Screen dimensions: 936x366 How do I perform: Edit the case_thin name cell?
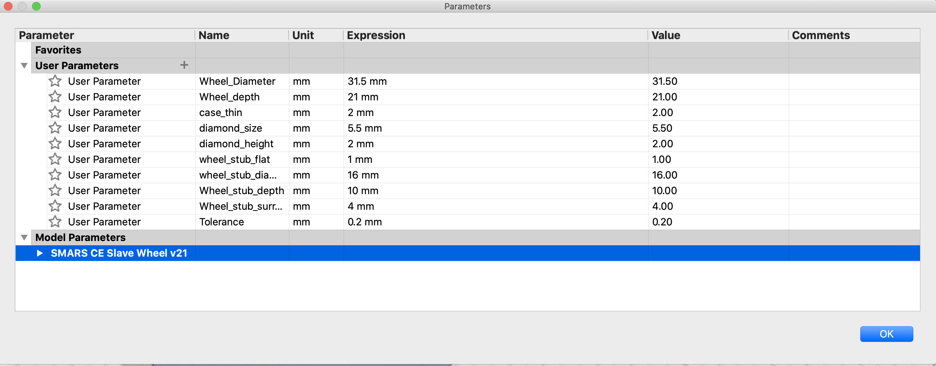(x=242, y=112)
